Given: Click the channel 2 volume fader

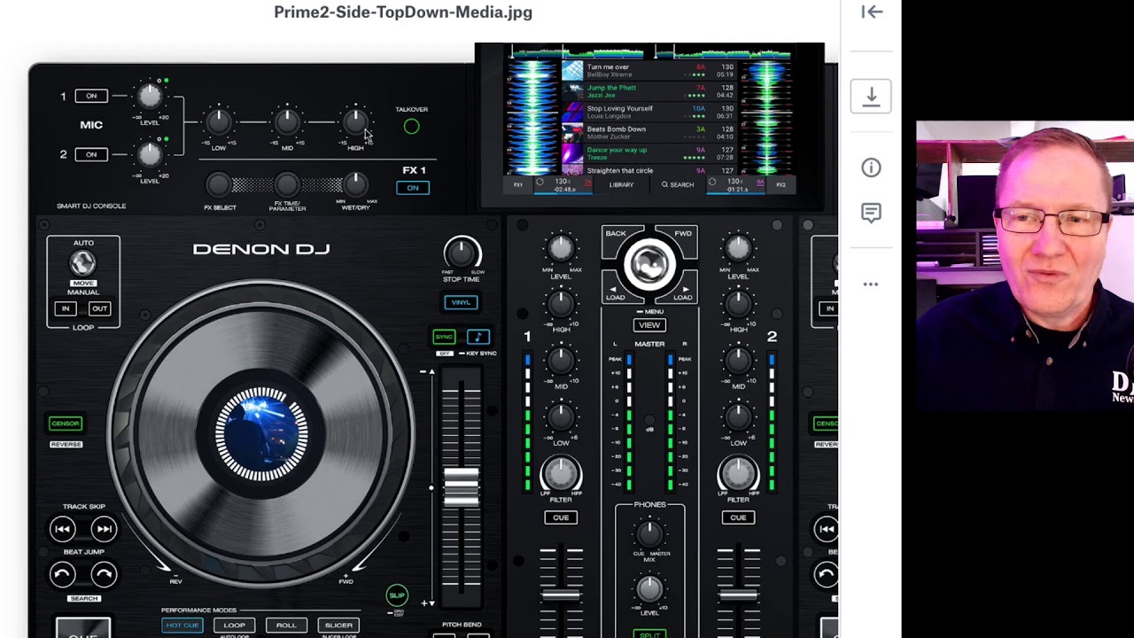Looking at the screenshot, I should (x=738, y=595).
